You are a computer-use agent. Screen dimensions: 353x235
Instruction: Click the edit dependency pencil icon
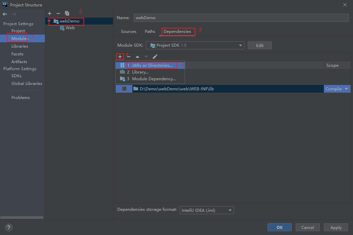155,57
